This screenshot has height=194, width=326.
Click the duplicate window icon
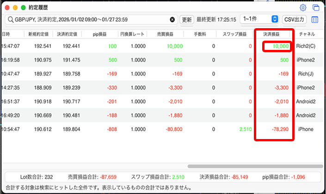[x=316, y=8]
